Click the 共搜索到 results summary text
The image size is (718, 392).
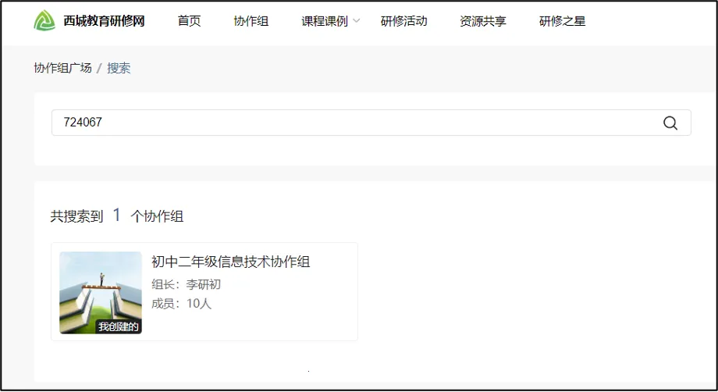[x=76, y=216]
